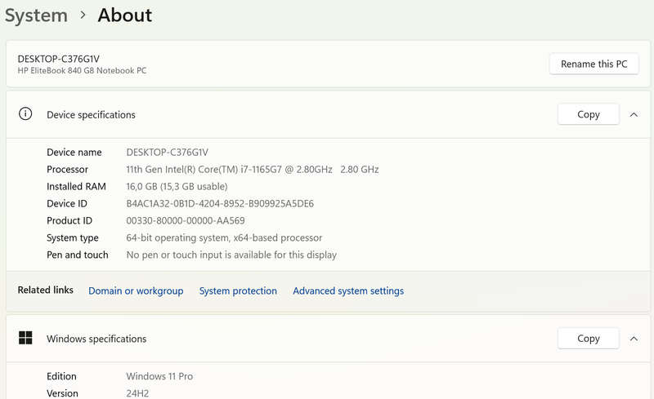Click the DESKTOP-C376G1V name in the top card
This screenshot has width=654, height=399.
pos(58,59)
